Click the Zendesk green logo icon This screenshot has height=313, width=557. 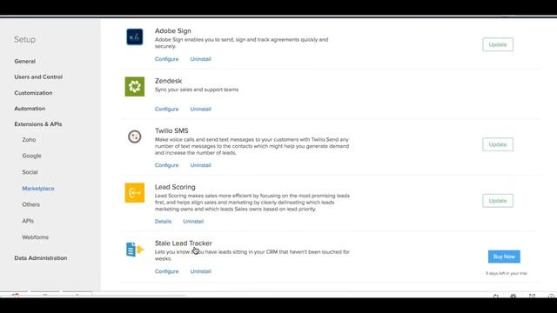[135, 87]
